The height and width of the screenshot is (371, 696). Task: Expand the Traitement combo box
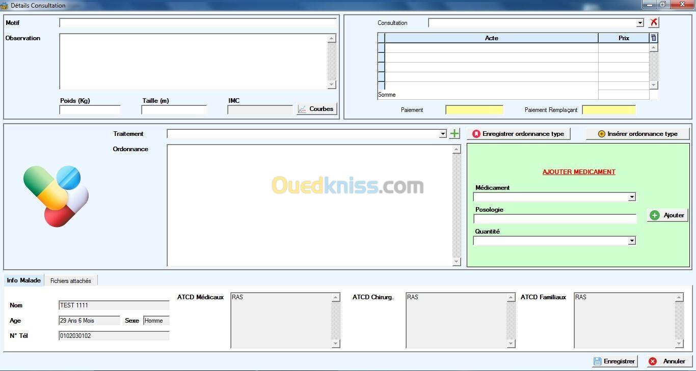point(443,134)
